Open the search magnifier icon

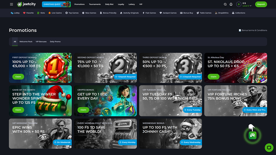[225, 4]
